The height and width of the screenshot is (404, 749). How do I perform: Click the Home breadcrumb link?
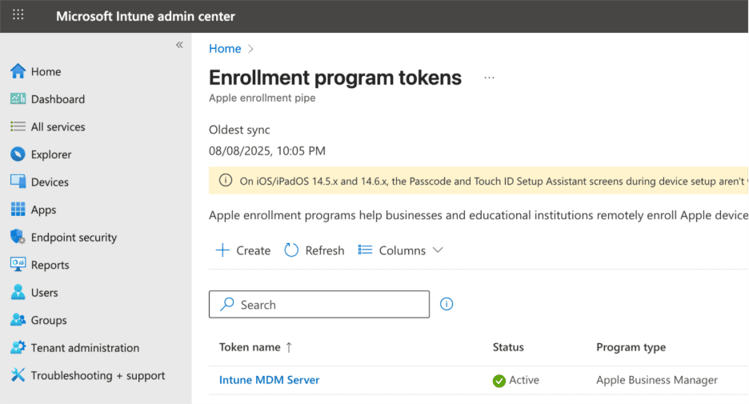point(225,49)
